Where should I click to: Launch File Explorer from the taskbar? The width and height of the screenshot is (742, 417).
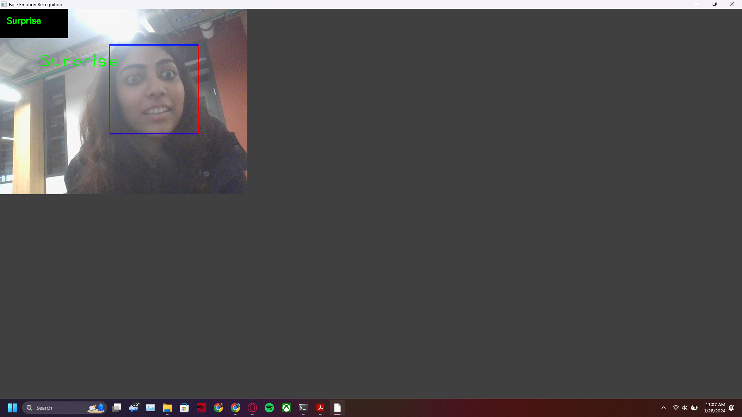click(167, 408)
